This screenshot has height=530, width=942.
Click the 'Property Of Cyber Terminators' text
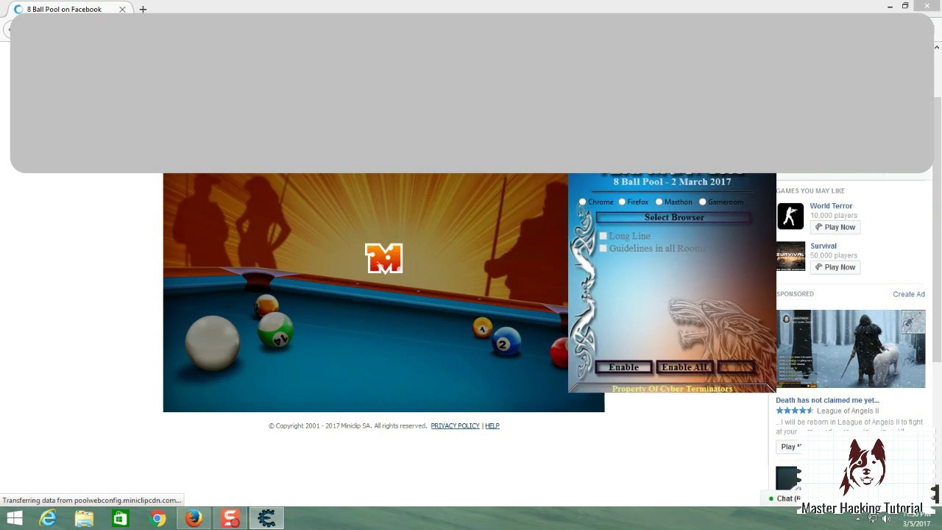tap(672, 389)
